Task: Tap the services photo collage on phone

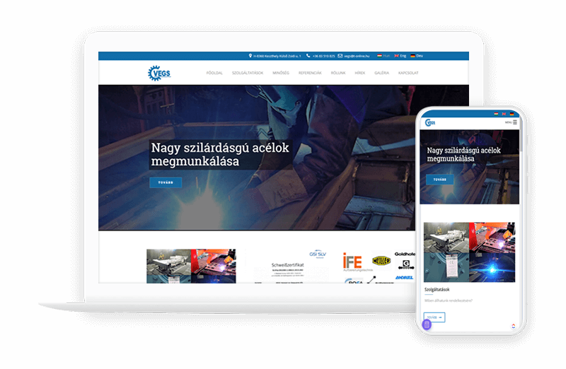Action: [469, 252]
